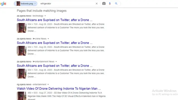Click thumbnail of the ng.opera.news result
This screenshot has height=100, width=178.
click(22, 96)
